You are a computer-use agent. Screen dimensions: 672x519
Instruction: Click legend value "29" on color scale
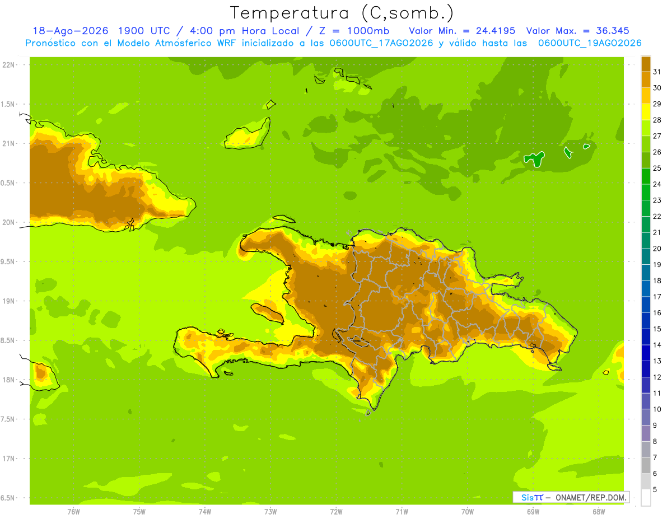tap(657, 104)
